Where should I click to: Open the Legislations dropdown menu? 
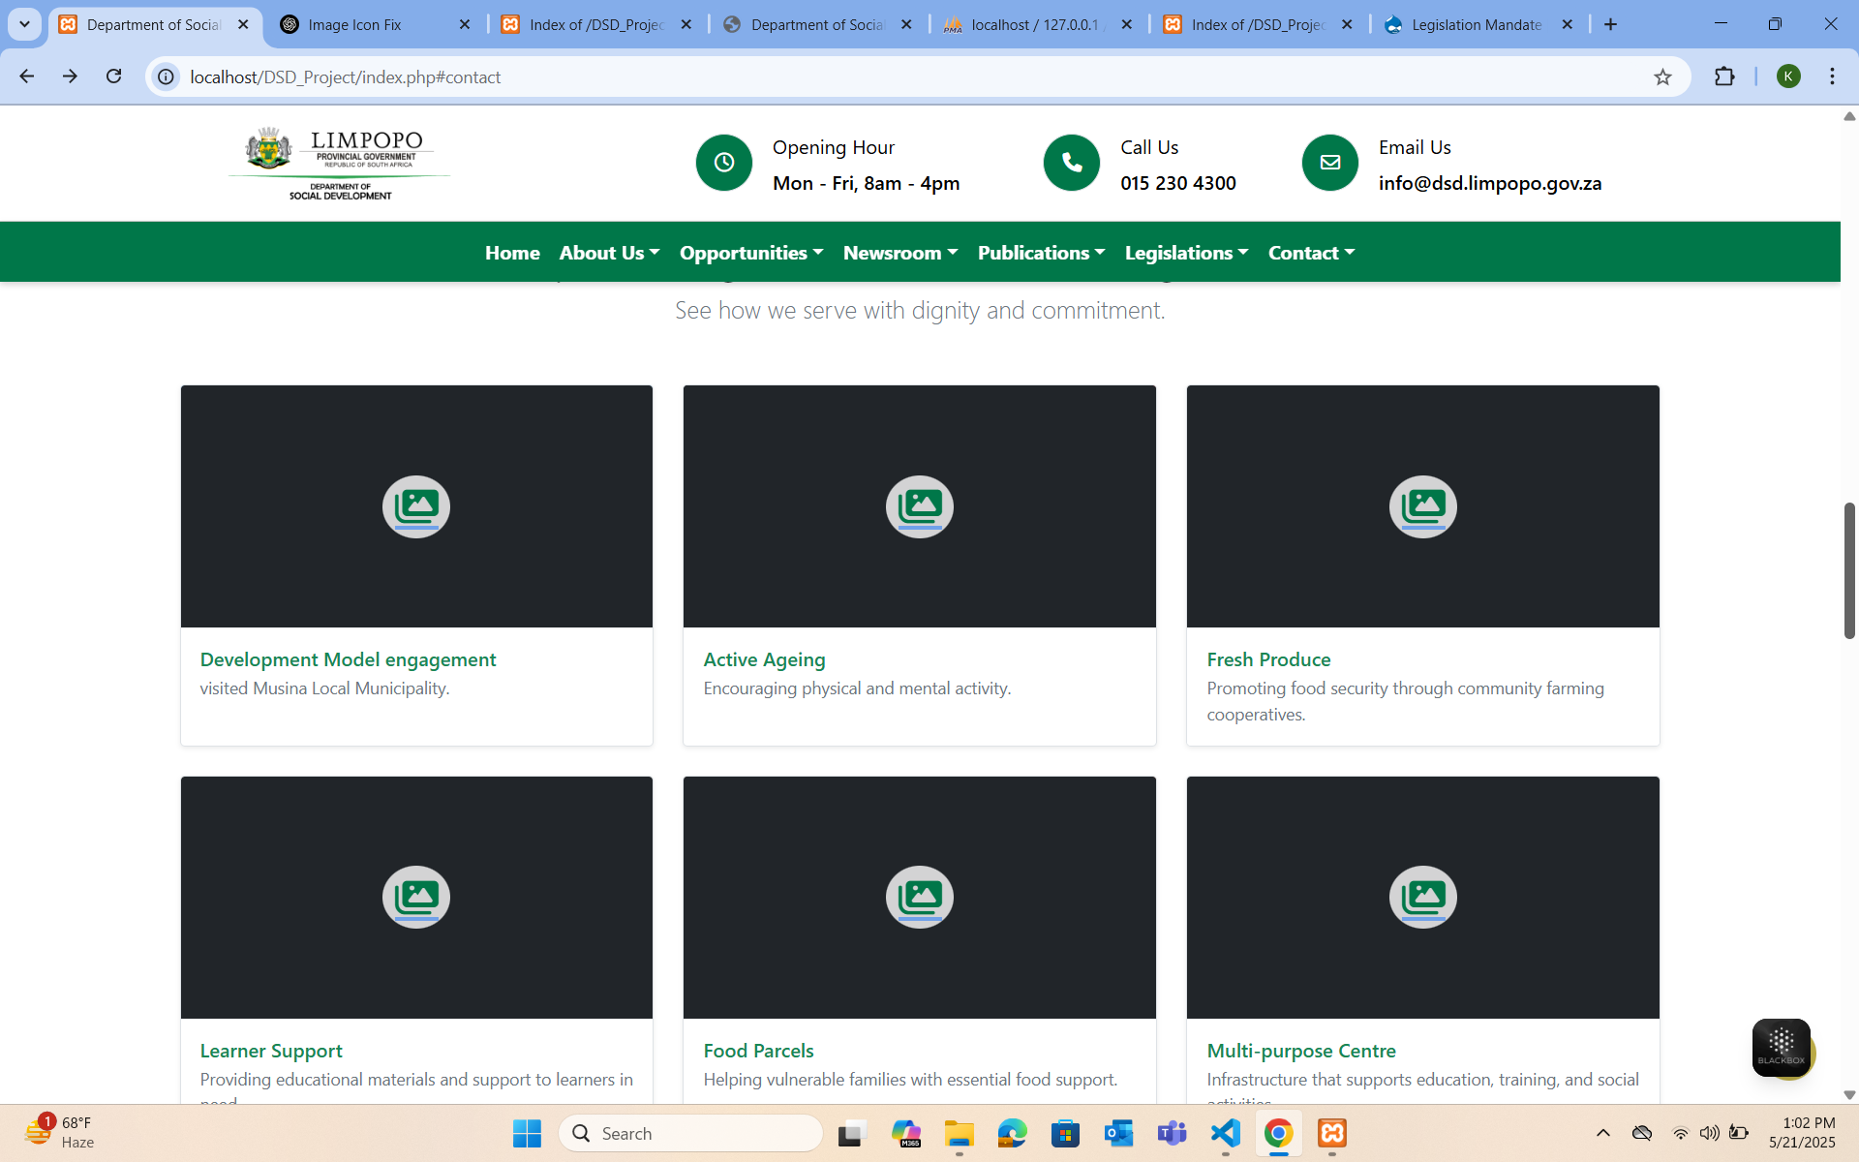(1186, 253)
